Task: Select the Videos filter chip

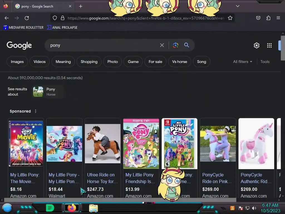Action: tap(40, 62)
